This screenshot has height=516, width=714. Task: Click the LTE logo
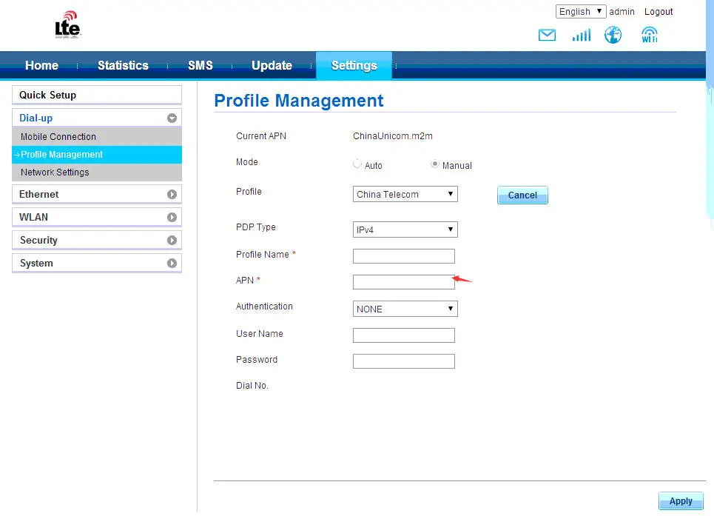[67, 25]
